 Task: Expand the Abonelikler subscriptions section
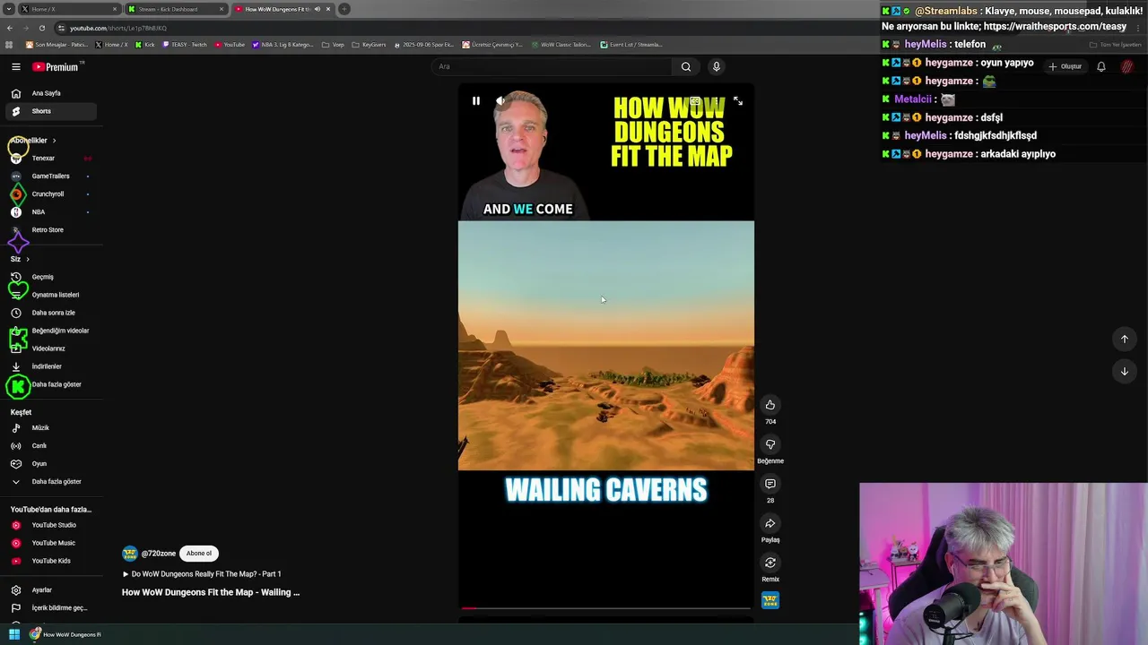tap(34, 141)
